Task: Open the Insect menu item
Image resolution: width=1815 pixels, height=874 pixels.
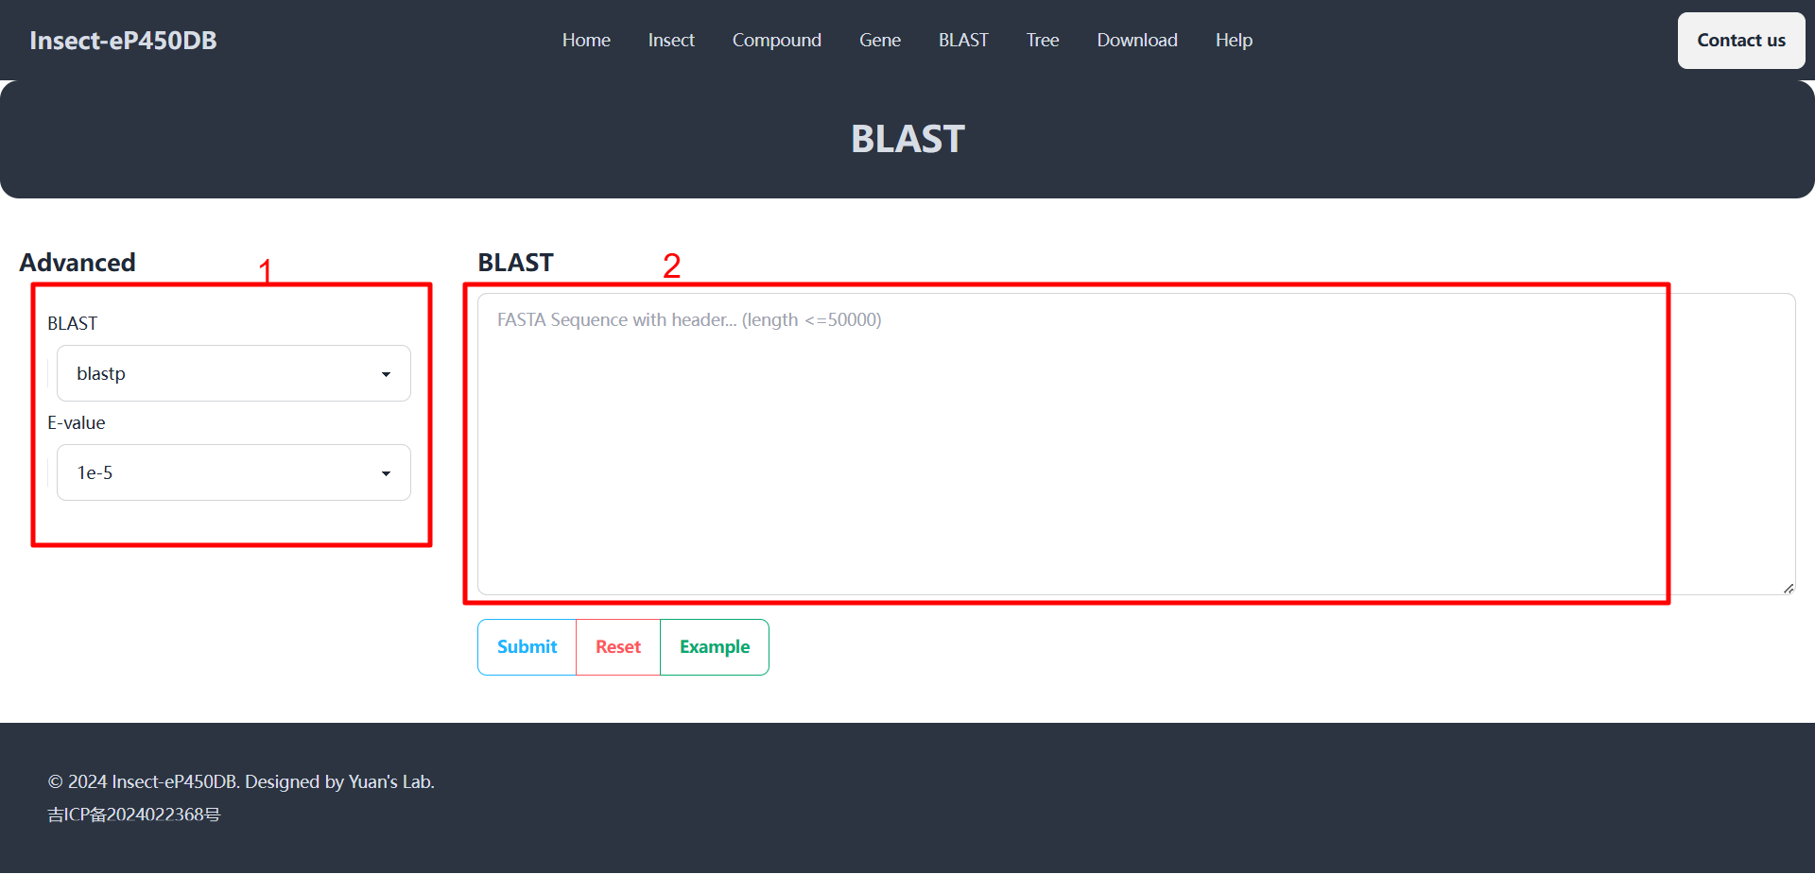Action: pos(671,41)
